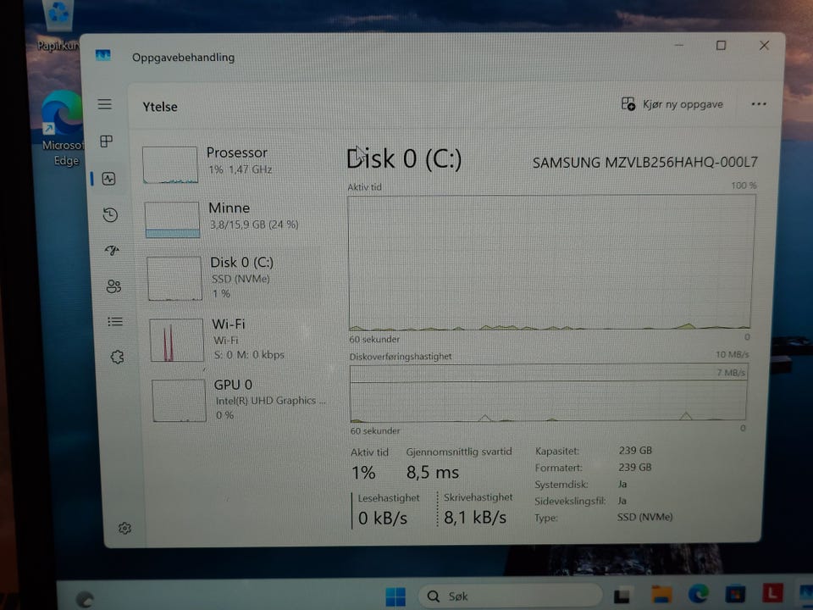This screenshot has height=610, width=813.
Task: Click the SAMSUNG MZVLB256HAHQ-000L7 model text
Action: 644,163
